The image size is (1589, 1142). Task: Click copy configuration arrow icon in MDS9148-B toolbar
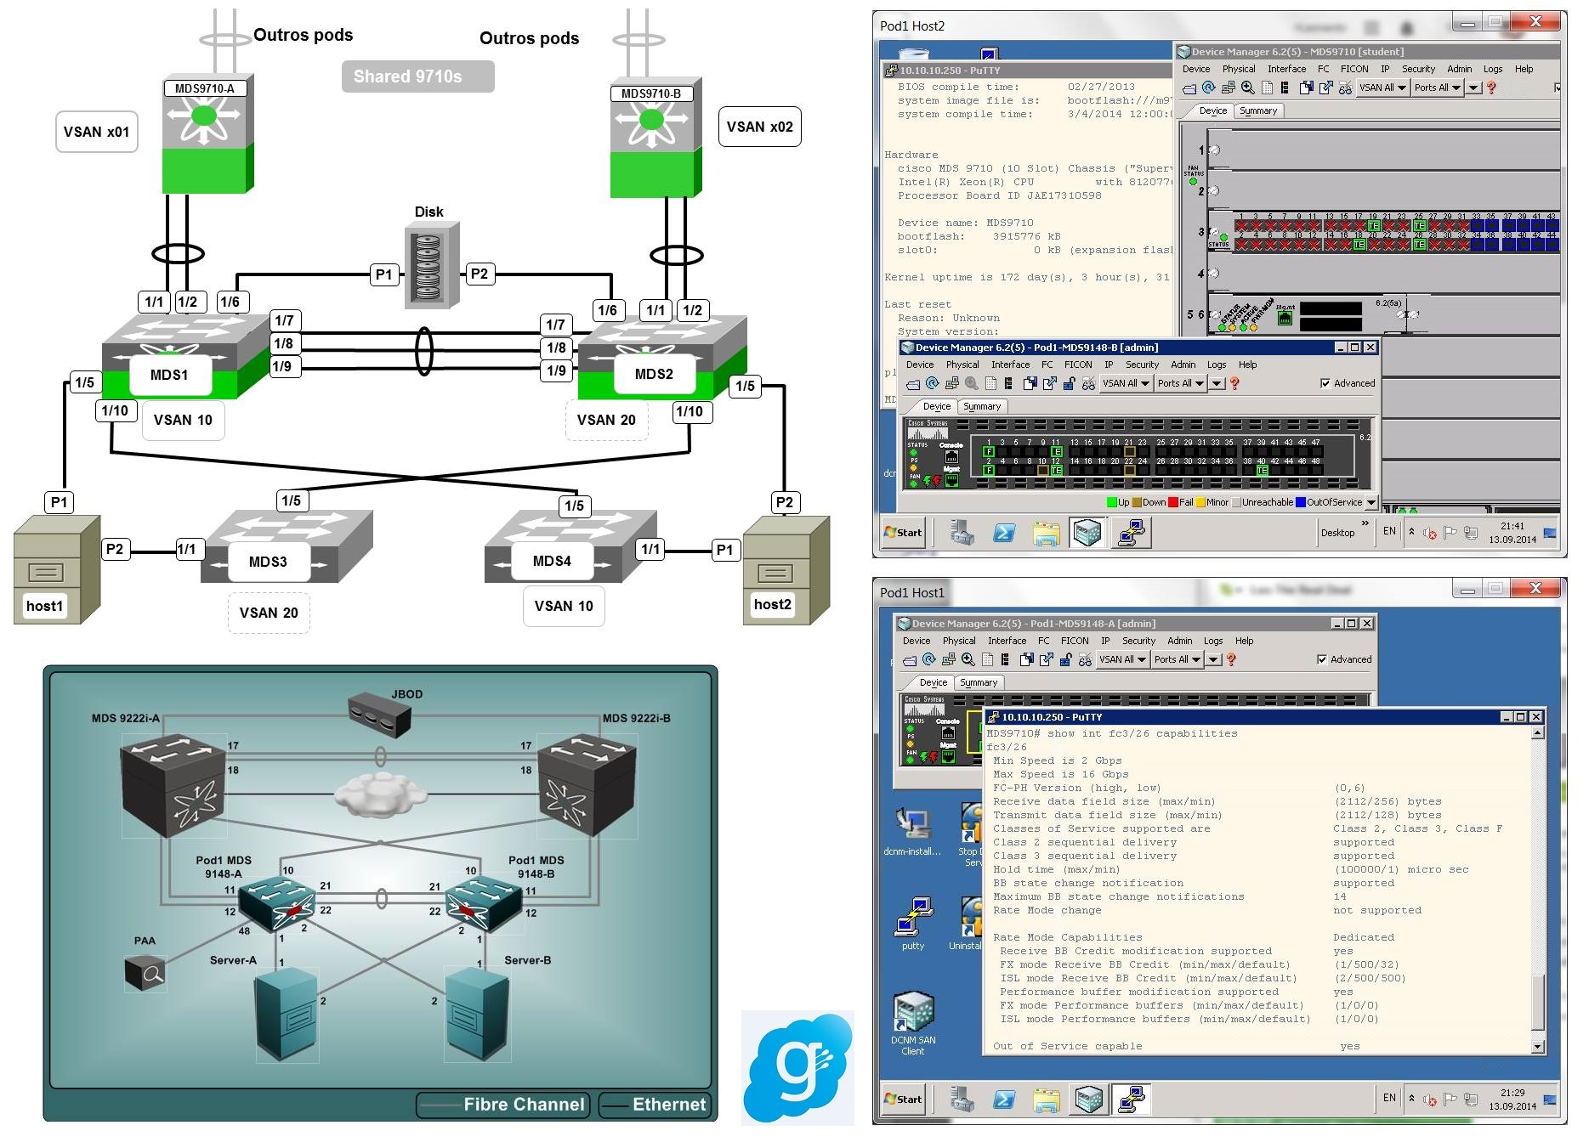tap(1050, 383)
